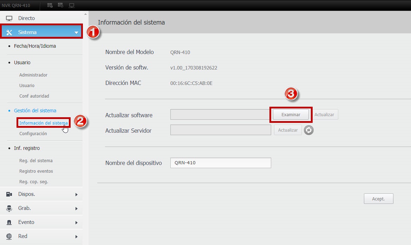Image resolution: width=411 pixels, height=245 pixels.
Task: Expand the Grab. submenu arrow
Action: 76,208
